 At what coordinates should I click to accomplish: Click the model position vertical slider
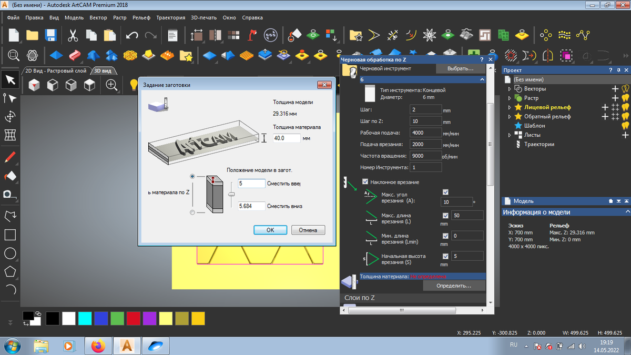coord(231,194)
